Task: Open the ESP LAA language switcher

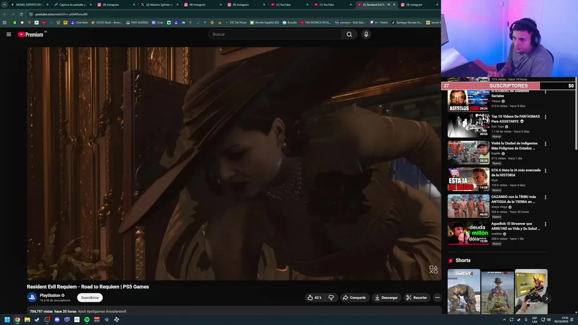Action: coord(535,320)
